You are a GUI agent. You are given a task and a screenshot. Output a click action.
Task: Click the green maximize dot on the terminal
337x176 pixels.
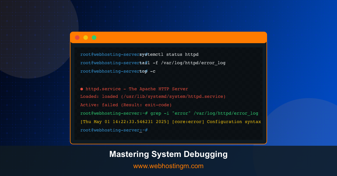click(x=94, y=38)
